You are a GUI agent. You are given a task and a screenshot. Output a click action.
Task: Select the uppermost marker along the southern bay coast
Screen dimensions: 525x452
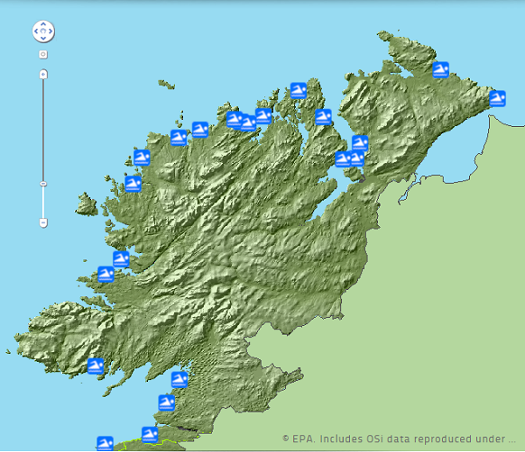(179, 379)
